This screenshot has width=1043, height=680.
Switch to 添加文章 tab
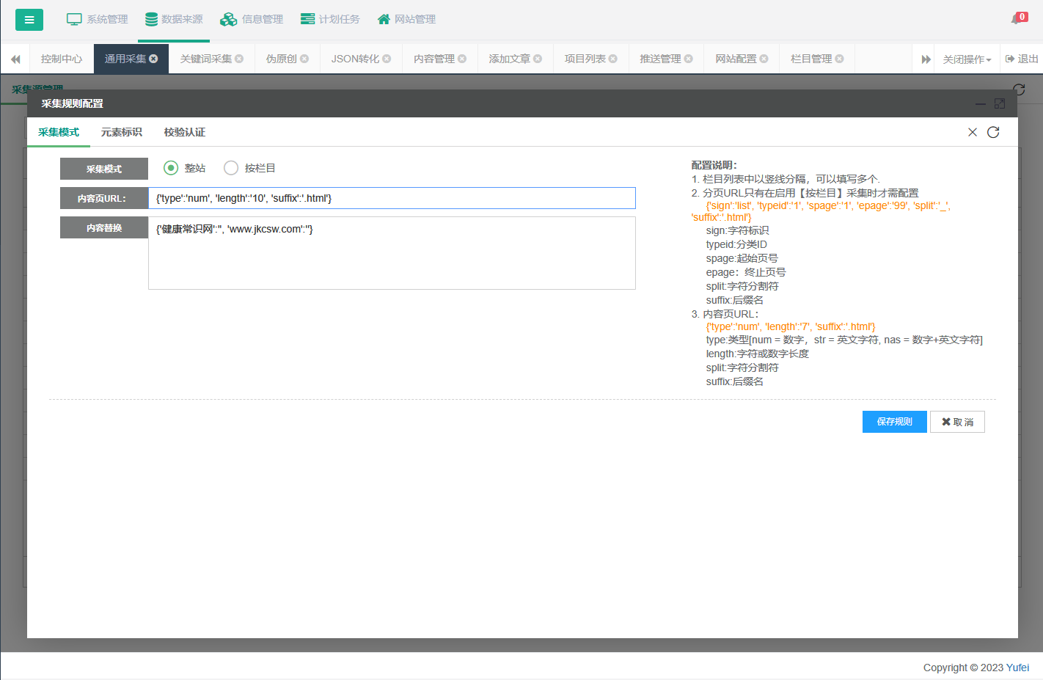pyautogui.click(x=510, y=59)
